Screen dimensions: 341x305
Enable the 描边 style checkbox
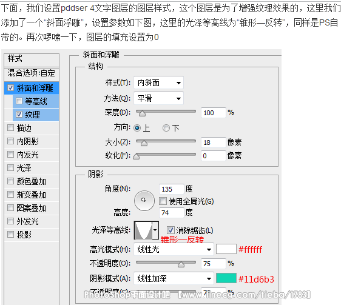click(10, 128)
